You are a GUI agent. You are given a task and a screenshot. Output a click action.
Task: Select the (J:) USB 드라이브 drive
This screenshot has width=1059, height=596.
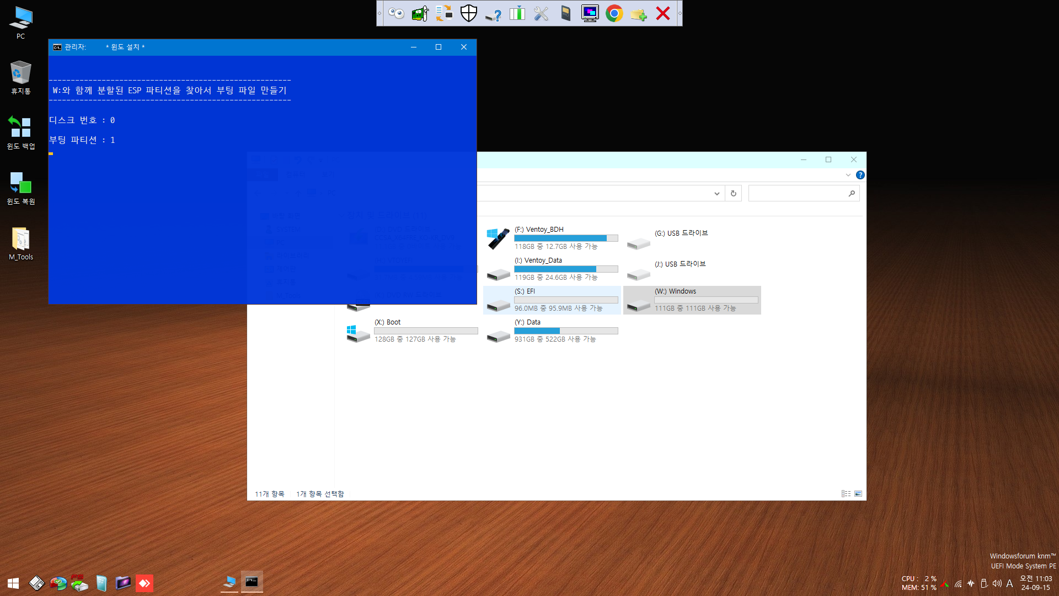(692, 269)
